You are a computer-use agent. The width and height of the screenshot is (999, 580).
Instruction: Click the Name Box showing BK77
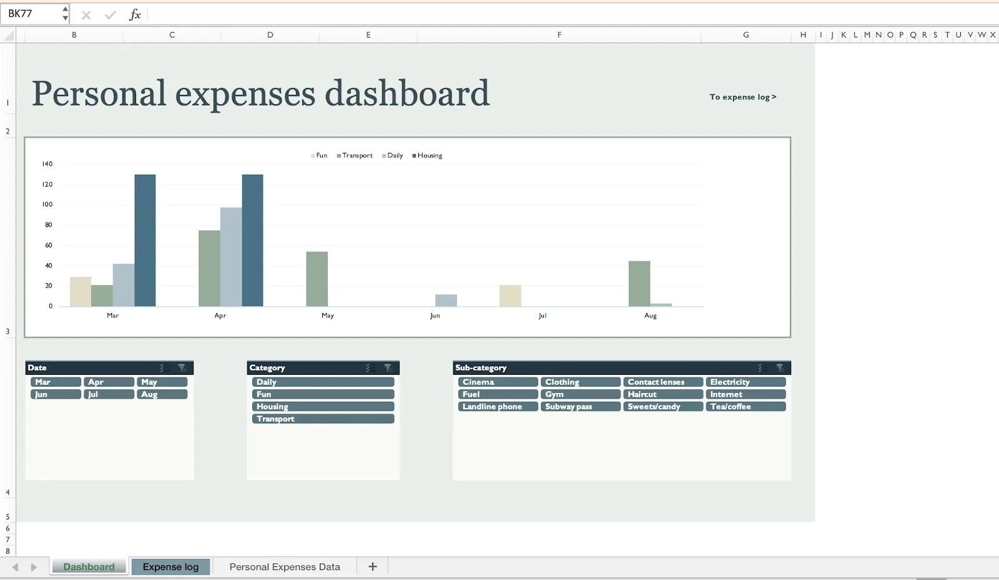click(31, 14)
